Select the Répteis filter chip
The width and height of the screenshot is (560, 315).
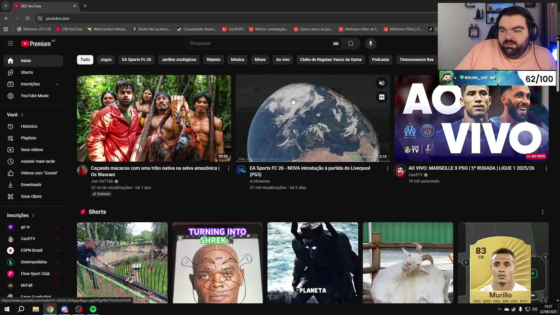(x=213, y=59)
